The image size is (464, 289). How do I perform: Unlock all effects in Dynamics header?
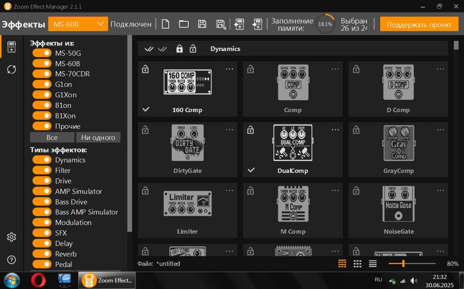click(193, 49)
